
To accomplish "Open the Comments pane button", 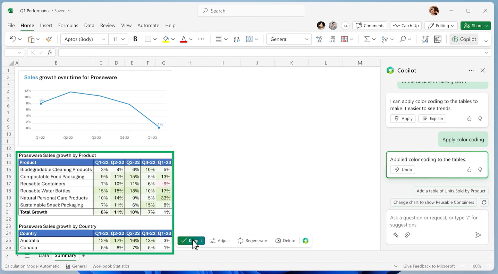I will click(370, 26).
